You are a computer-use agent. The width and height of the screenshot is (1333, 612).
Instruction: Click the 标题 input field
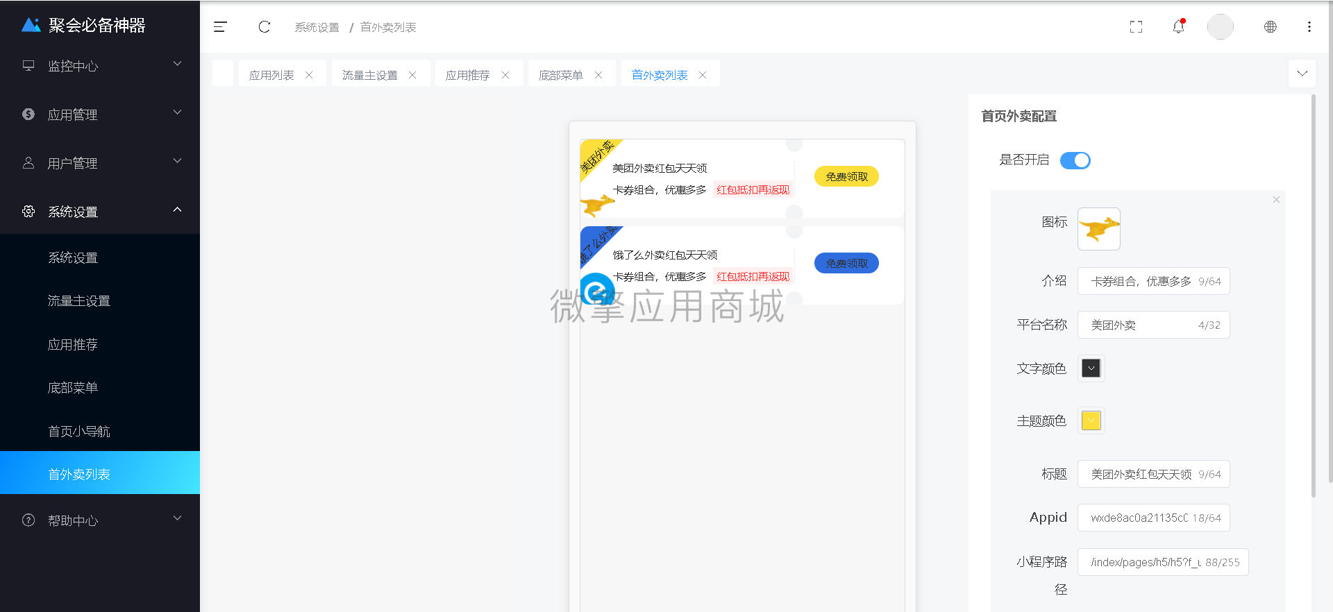tap(1154, 474)
